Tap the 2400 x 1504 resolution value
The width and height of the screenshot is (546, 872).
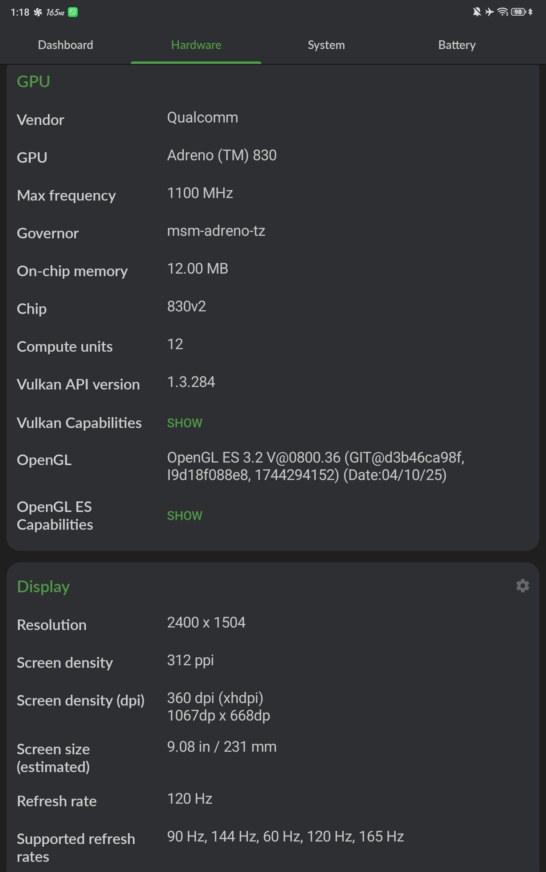[x=206, y=622]
